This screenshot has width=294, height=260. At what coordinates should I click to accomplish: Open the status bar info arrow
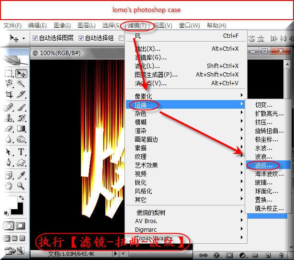(115, 254)
